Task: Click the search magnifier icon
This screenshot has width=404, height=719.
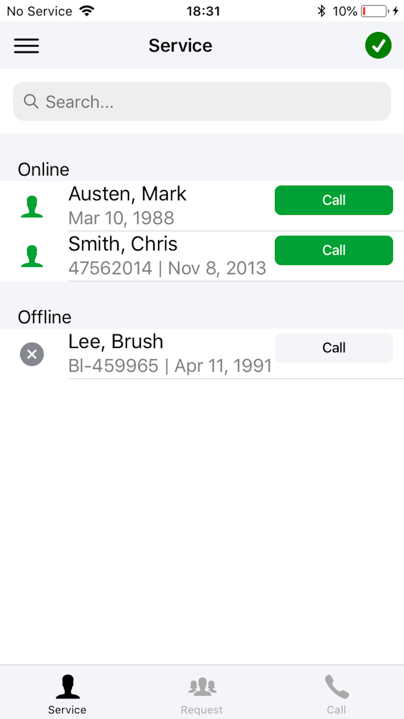Action: (x=31, y=102)
